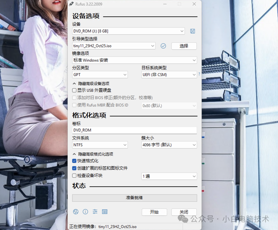Open the language selection globe icon
Viewport: 278px width, 230px height.
[76, 212]
